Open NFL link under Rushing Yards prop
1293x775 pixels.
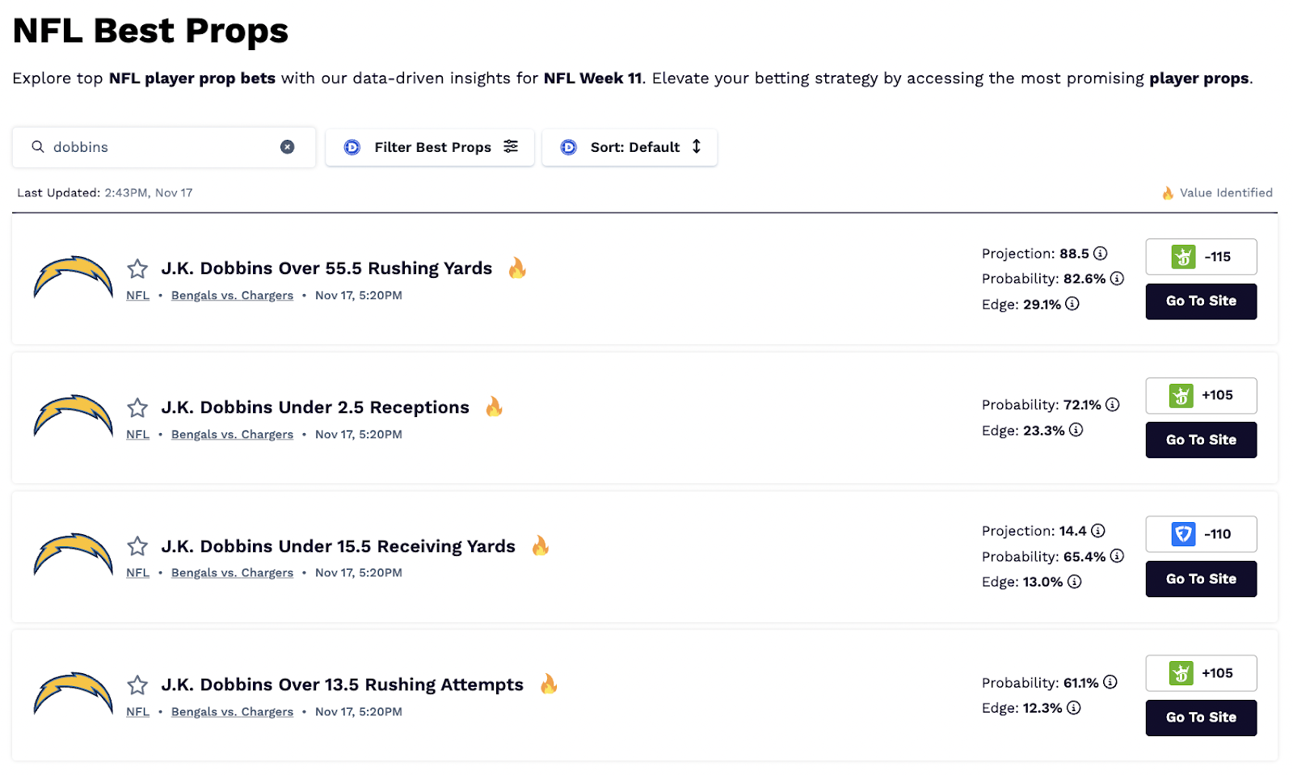click(x=137, y=296)
